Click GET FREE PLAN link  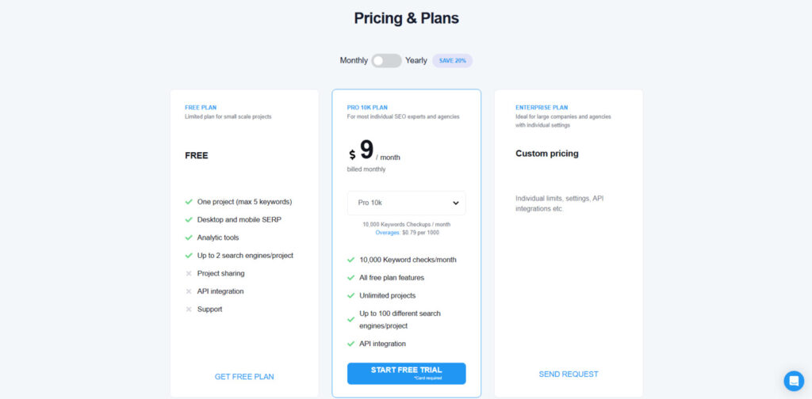pos(244,377)
